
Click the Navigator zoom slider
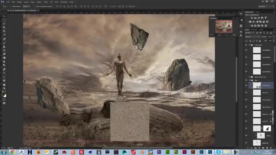(226, 35)
